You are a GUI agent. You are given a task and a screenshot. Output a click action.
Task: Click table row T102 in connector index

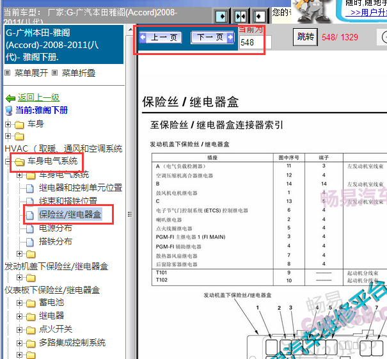(x=269, y=280)
